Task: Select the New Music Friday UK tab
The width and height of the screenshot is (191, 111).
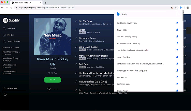Action: [26, 3]
